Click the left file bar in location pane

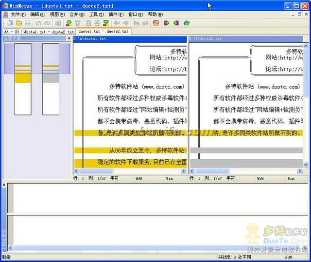[x=23, y=79]
